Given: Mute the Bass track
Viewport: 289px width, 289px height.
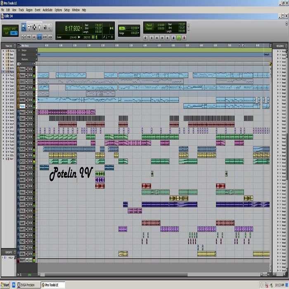Looking at the screenshot, I should point(31,76).
